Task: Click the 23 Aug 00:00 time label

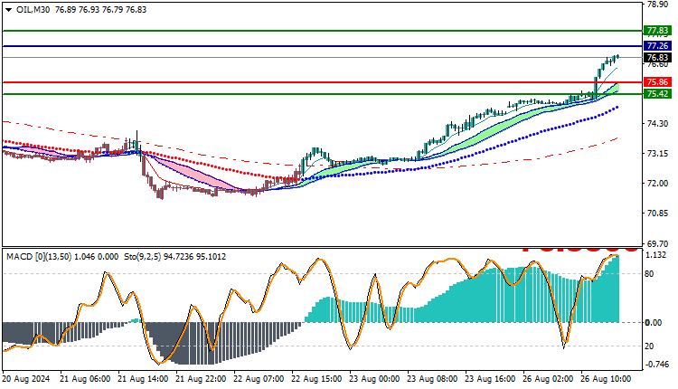Action: click(374, 379)
